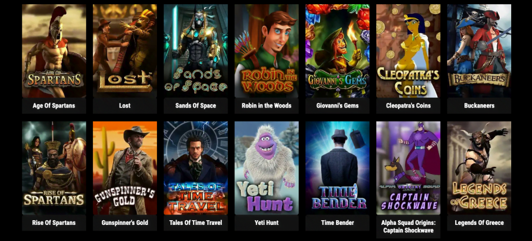Open the Age Of Spartans game thumbnail
532x241 pixels.
(54, 51)
